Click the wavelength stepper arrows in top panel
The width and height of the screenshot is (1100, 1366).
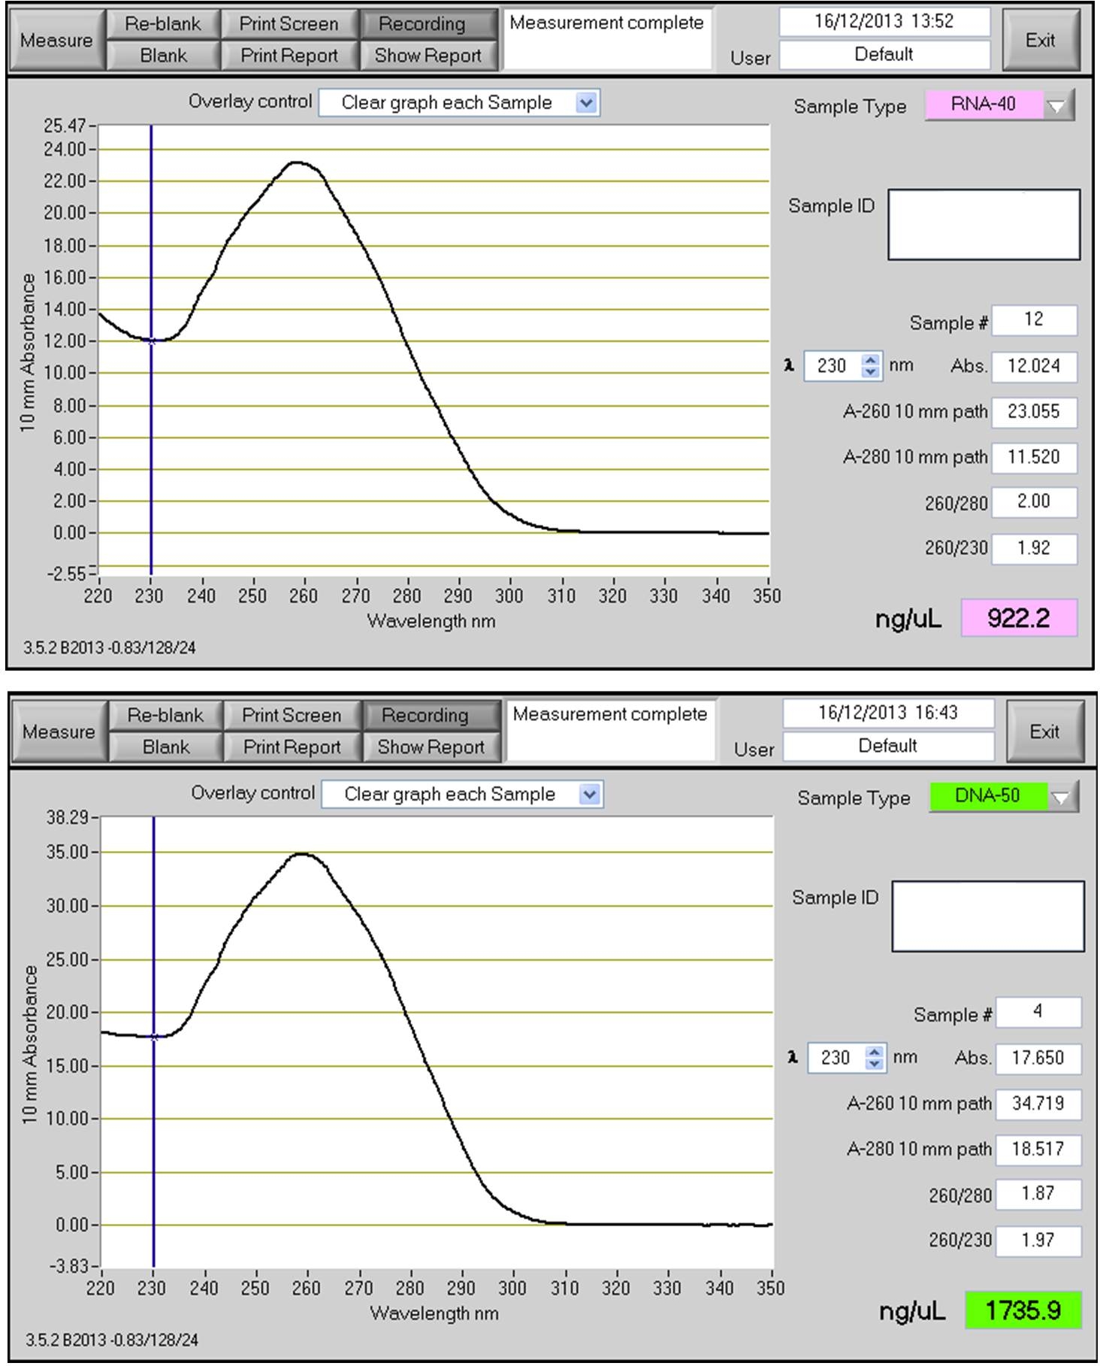tap(870, 366)
